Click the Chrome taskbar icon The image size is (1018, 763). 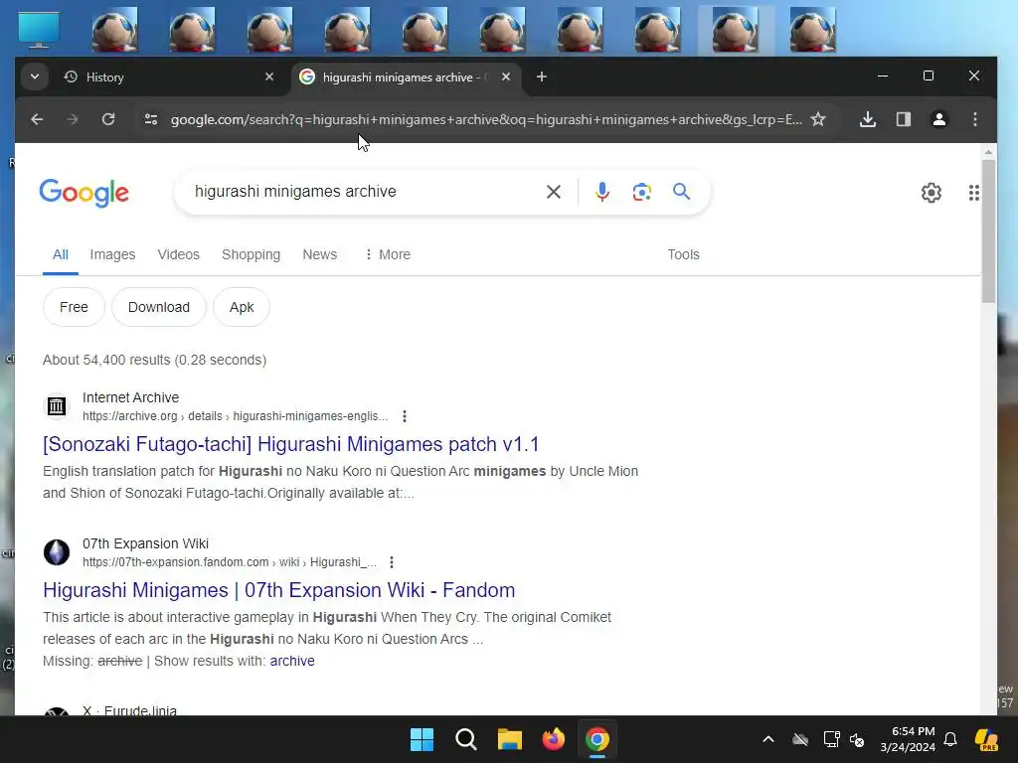(x=597, y=739)
